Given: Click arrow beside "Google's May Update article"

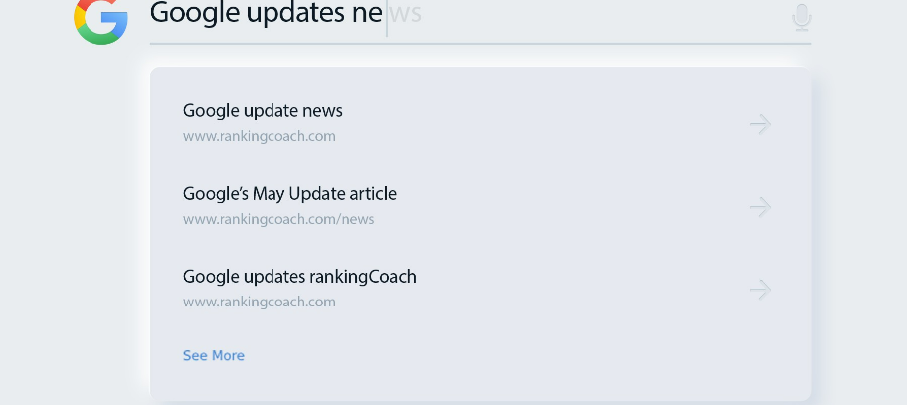Looking at the screenshot, I should pos(760,207).
